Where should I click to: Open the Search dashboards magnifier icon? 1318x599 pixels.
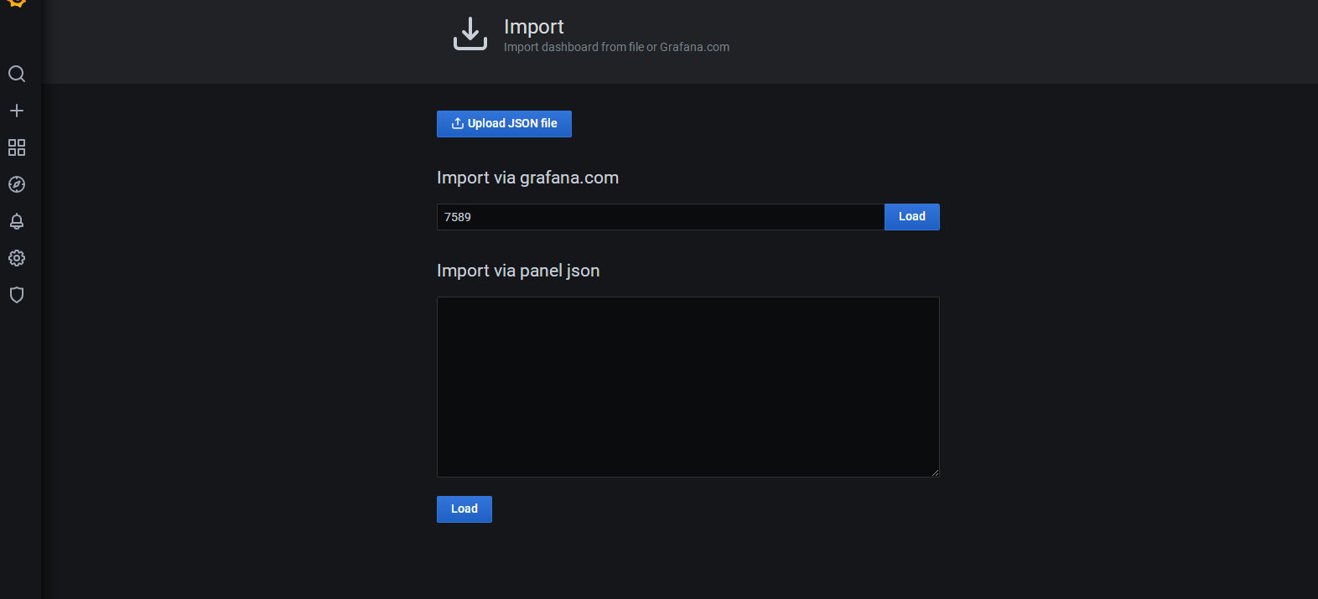point(17,74)
